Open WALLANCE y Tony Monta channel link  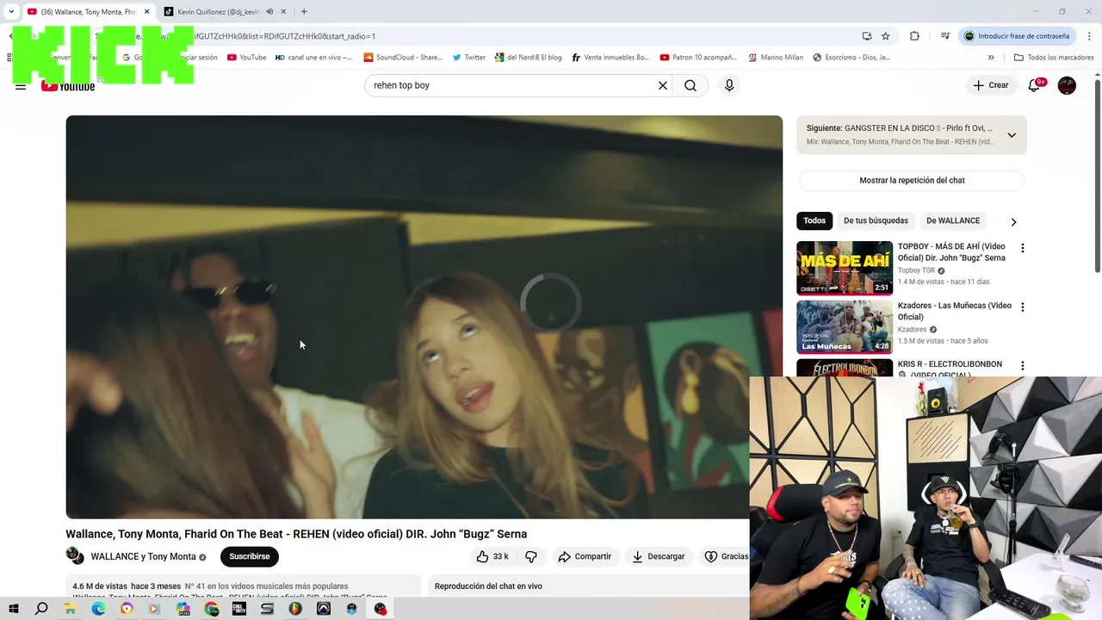(x=143, y=556)
